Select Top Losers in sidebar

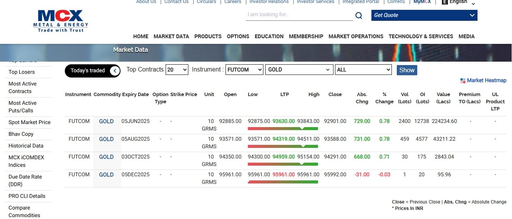point(22,72)
